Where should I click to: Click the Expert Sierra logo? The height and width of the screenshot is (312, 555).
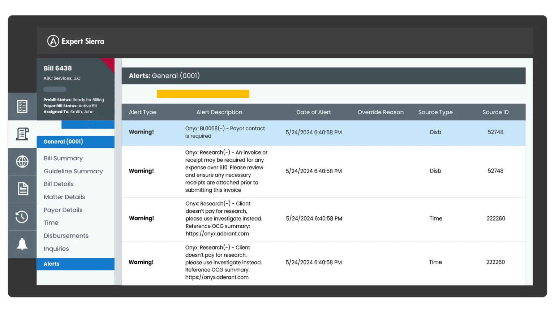click(76, 41)
